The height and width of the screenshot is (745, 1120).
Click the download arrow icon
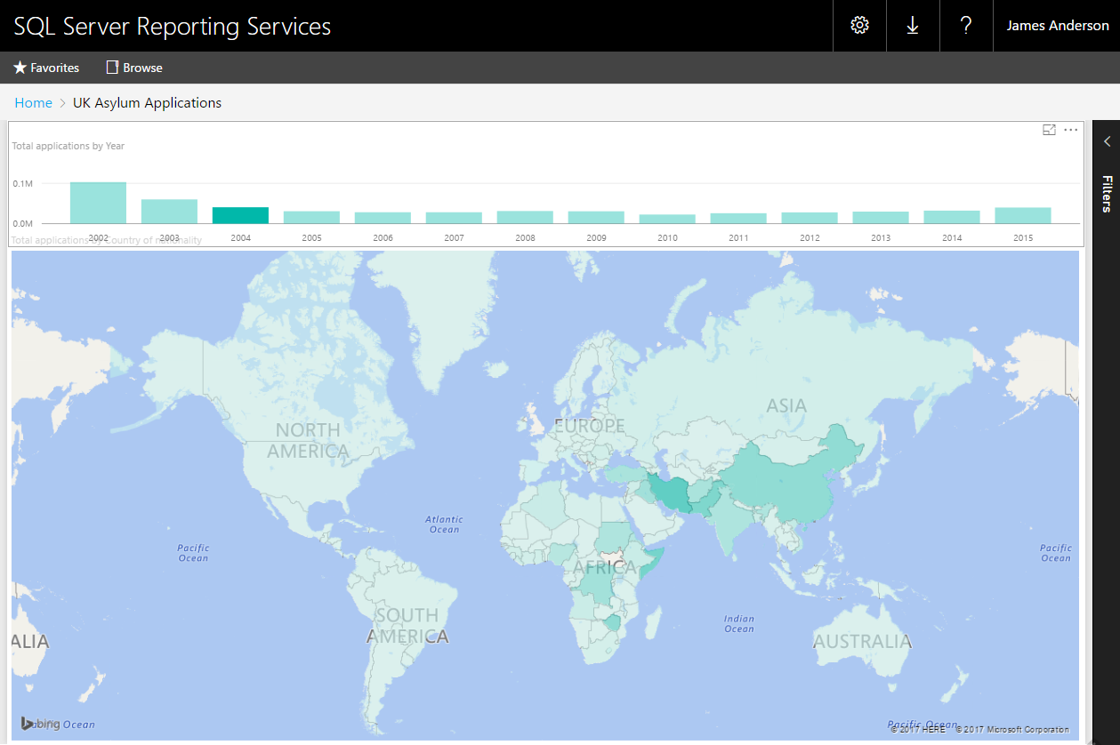coord(913,26)
